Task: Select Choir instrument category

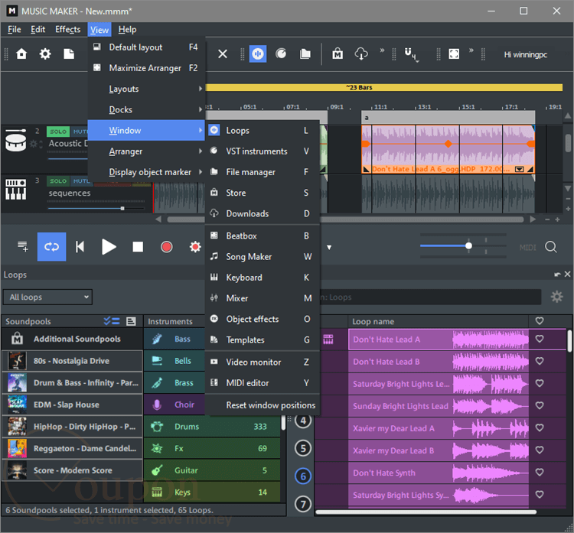Action: click(x=174, y=405)
